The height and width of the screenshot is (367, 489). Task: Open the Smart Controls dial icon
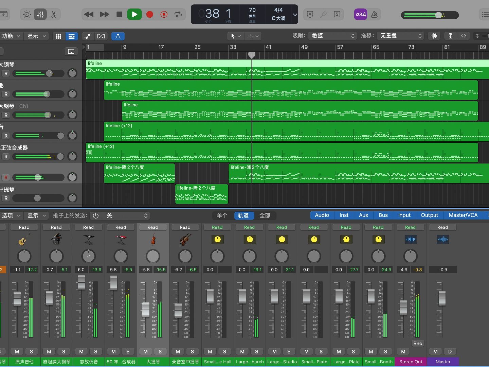[x=27, y=14]
